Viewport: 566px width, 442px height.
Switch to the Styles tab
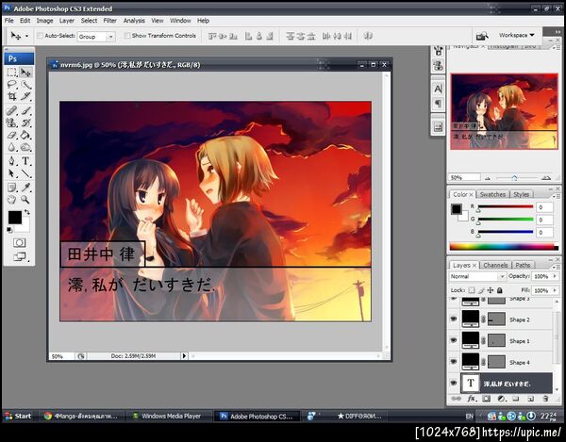522,194
